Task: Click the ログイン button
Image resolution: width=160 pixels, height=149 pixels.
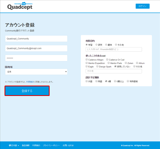Action: pyautogui.click(x=143, y=6)
